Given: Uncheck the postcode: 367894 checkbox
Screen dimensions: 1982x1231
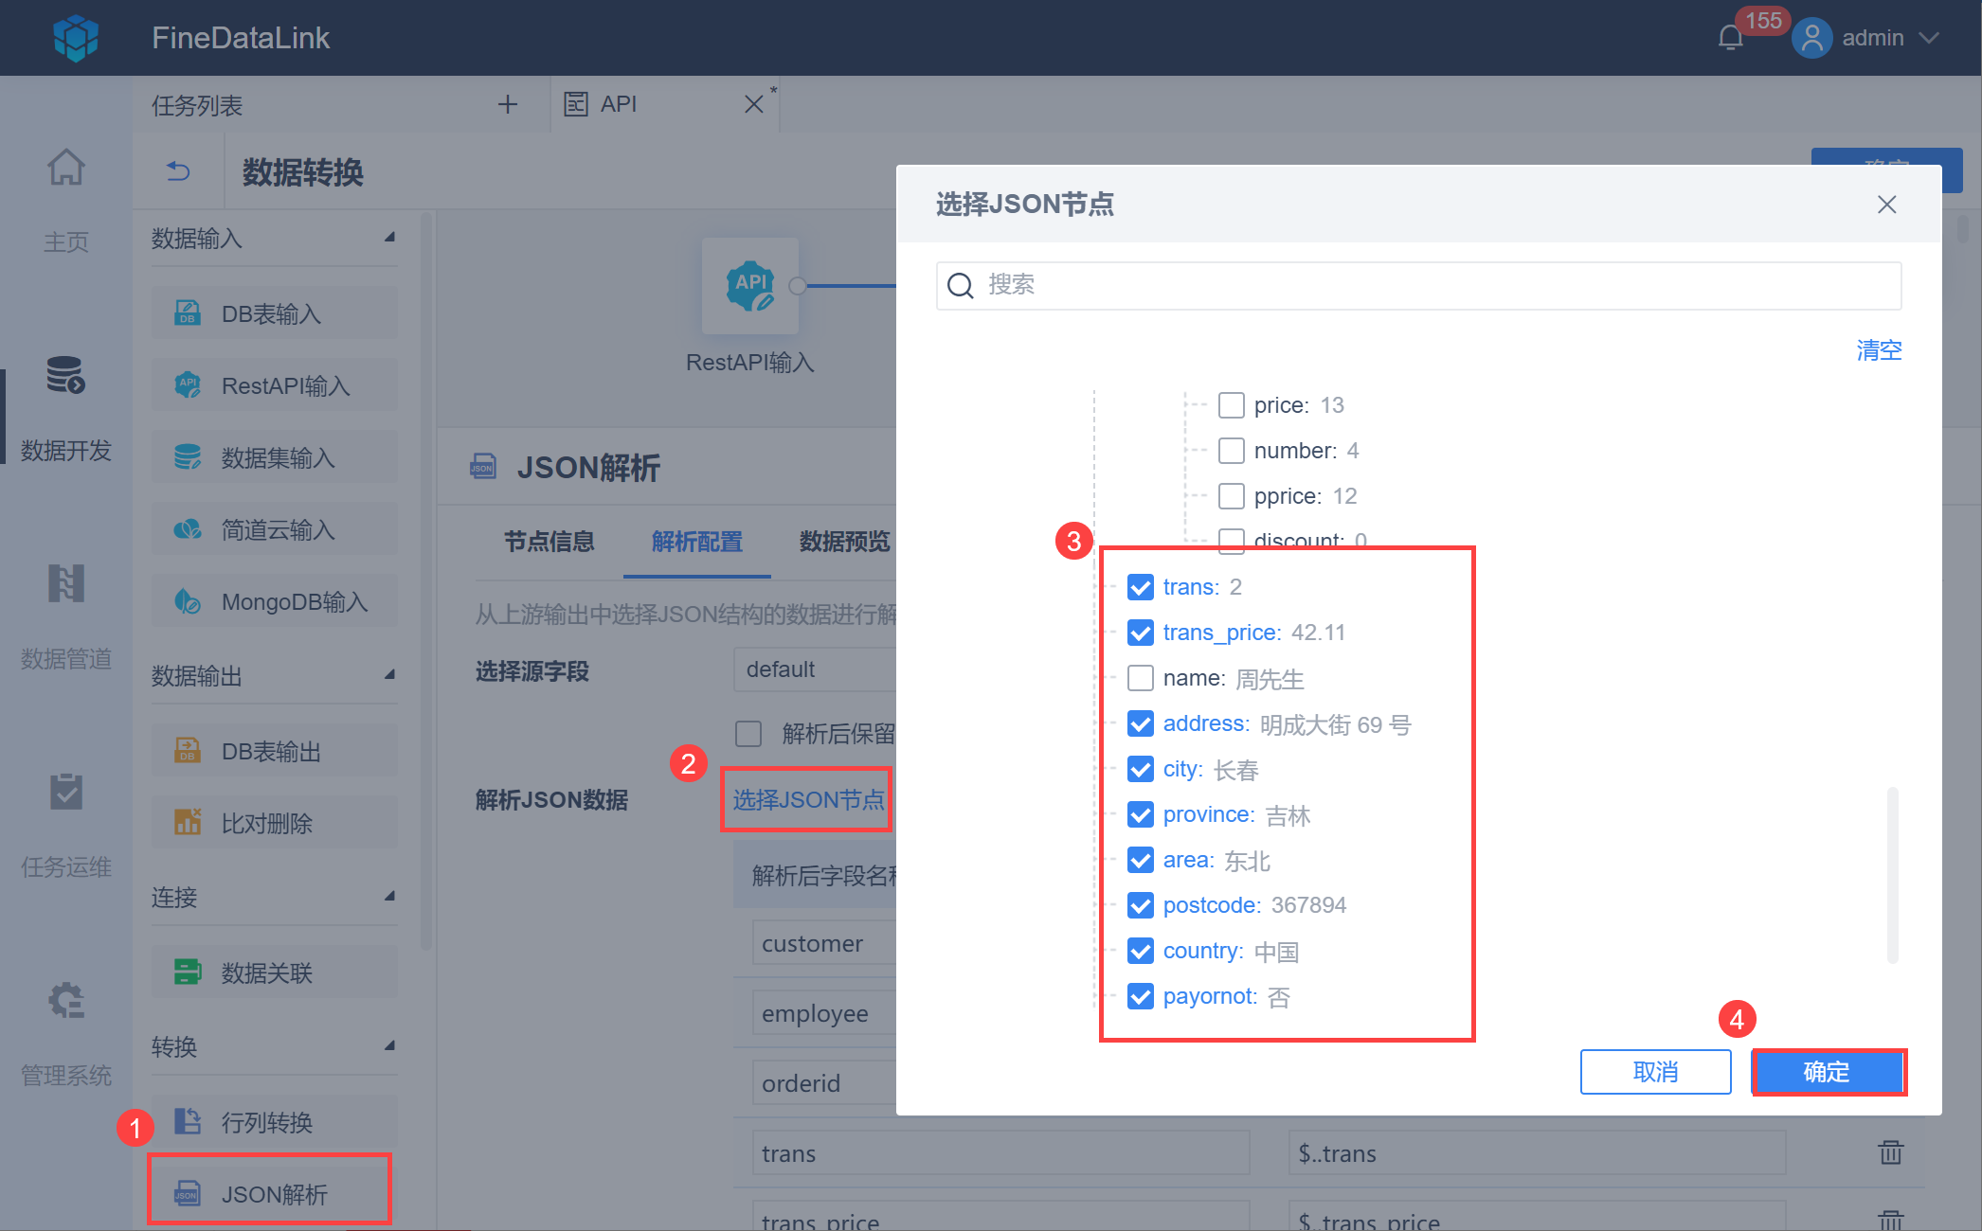Looking at the screenshot, I should 1141,905.
